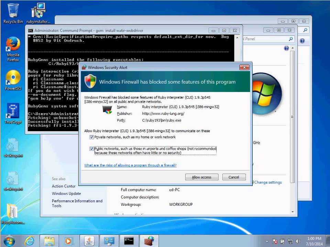The width and height of the screenshot is (330, 247).
Task: Click the help icon in the rear Control Panel window
Action: 302,41
